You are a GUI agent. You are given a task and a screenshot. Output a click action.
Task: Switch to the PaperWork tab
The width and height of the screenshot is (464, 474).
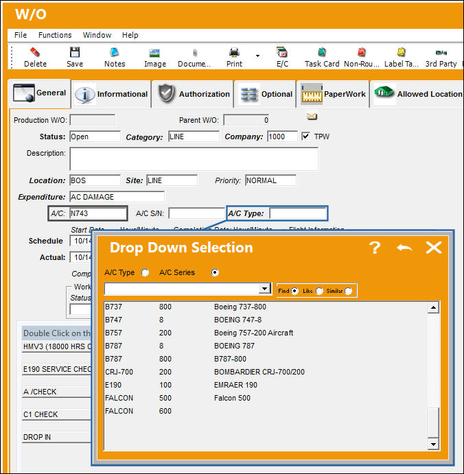click(x=334, y=94)
